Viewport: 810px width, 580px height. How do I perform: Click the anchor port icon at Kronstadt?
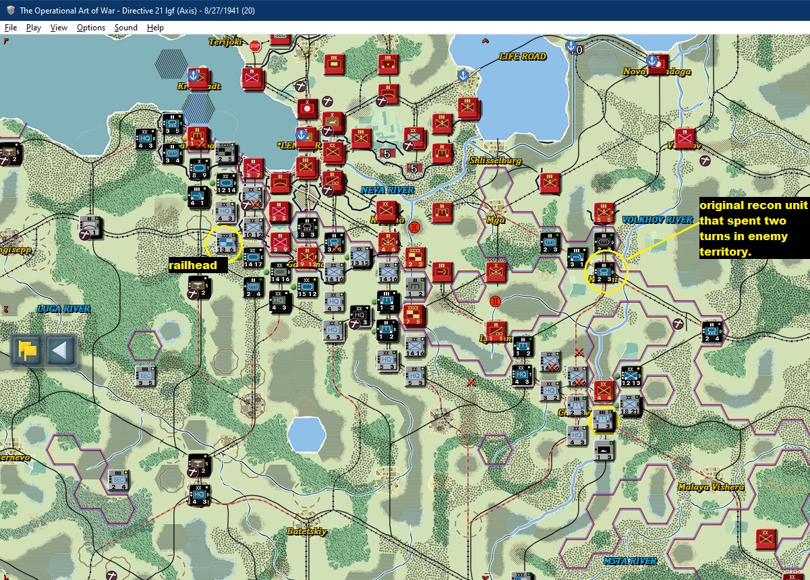pos(194,76)
